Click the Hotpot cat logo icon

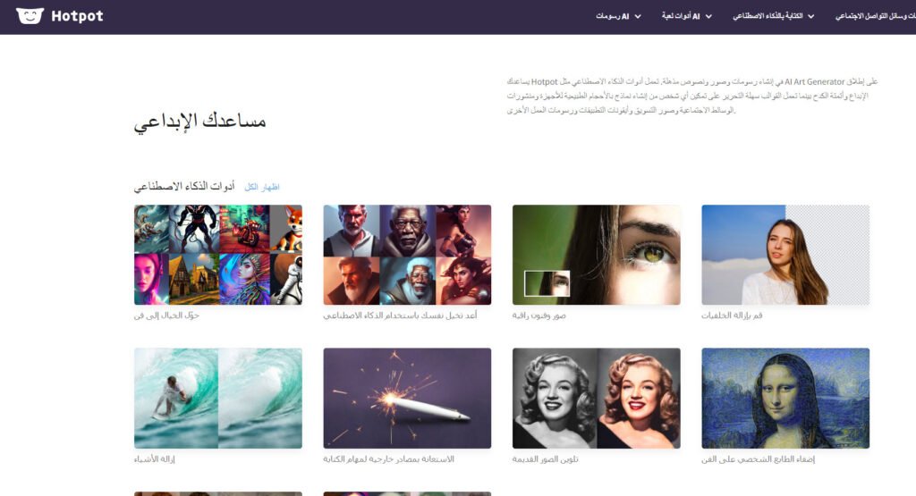click(30, 16)
